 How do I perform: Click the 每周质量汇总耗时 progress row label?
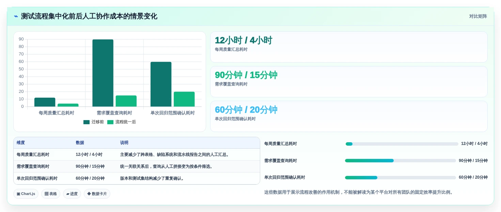[x=281, y=144]
